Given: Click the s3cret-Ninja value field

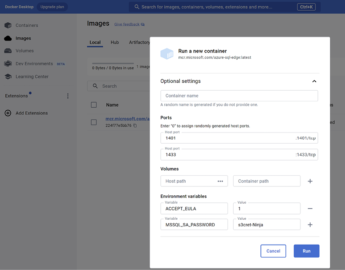Looking at the screenshot, I should [267, 225].
